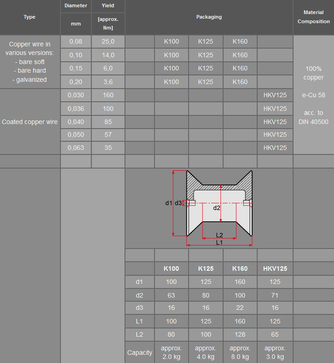Select the 25,0 yield cell
The image size is (334, 363).
[x=108, y=42]
